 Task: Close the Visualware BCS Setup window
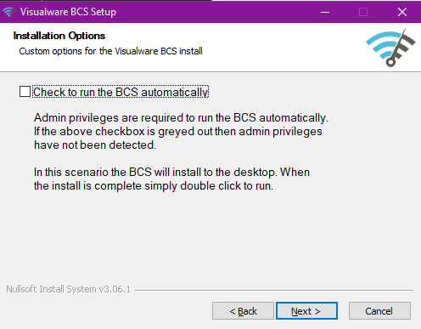(402, 12)
